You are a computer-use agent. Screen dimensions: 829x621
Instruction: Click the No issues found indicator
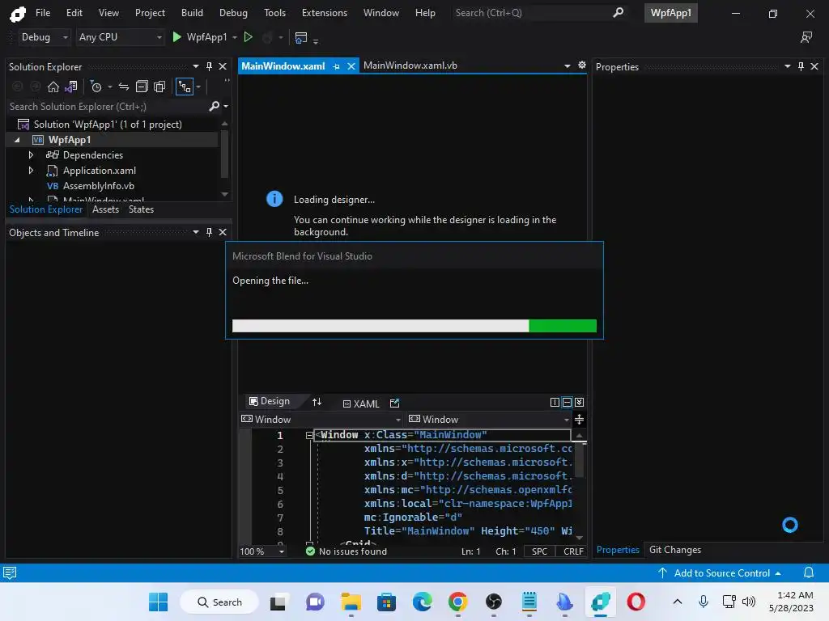(346, 551)
